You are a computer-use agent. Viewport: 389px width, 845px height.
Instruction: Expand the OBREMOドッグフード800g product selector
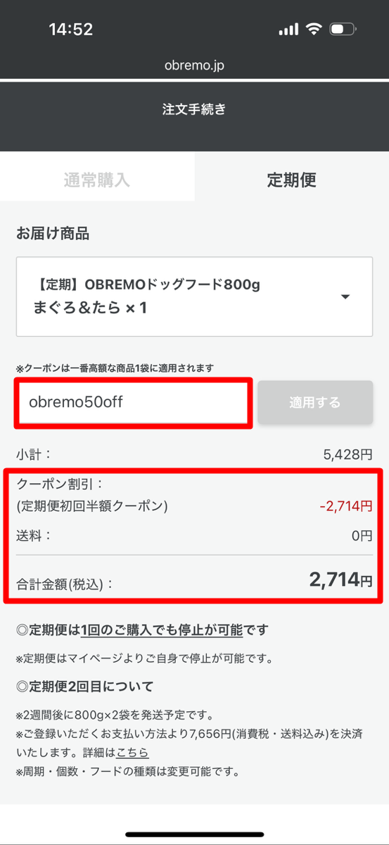(x=194, y=296)
